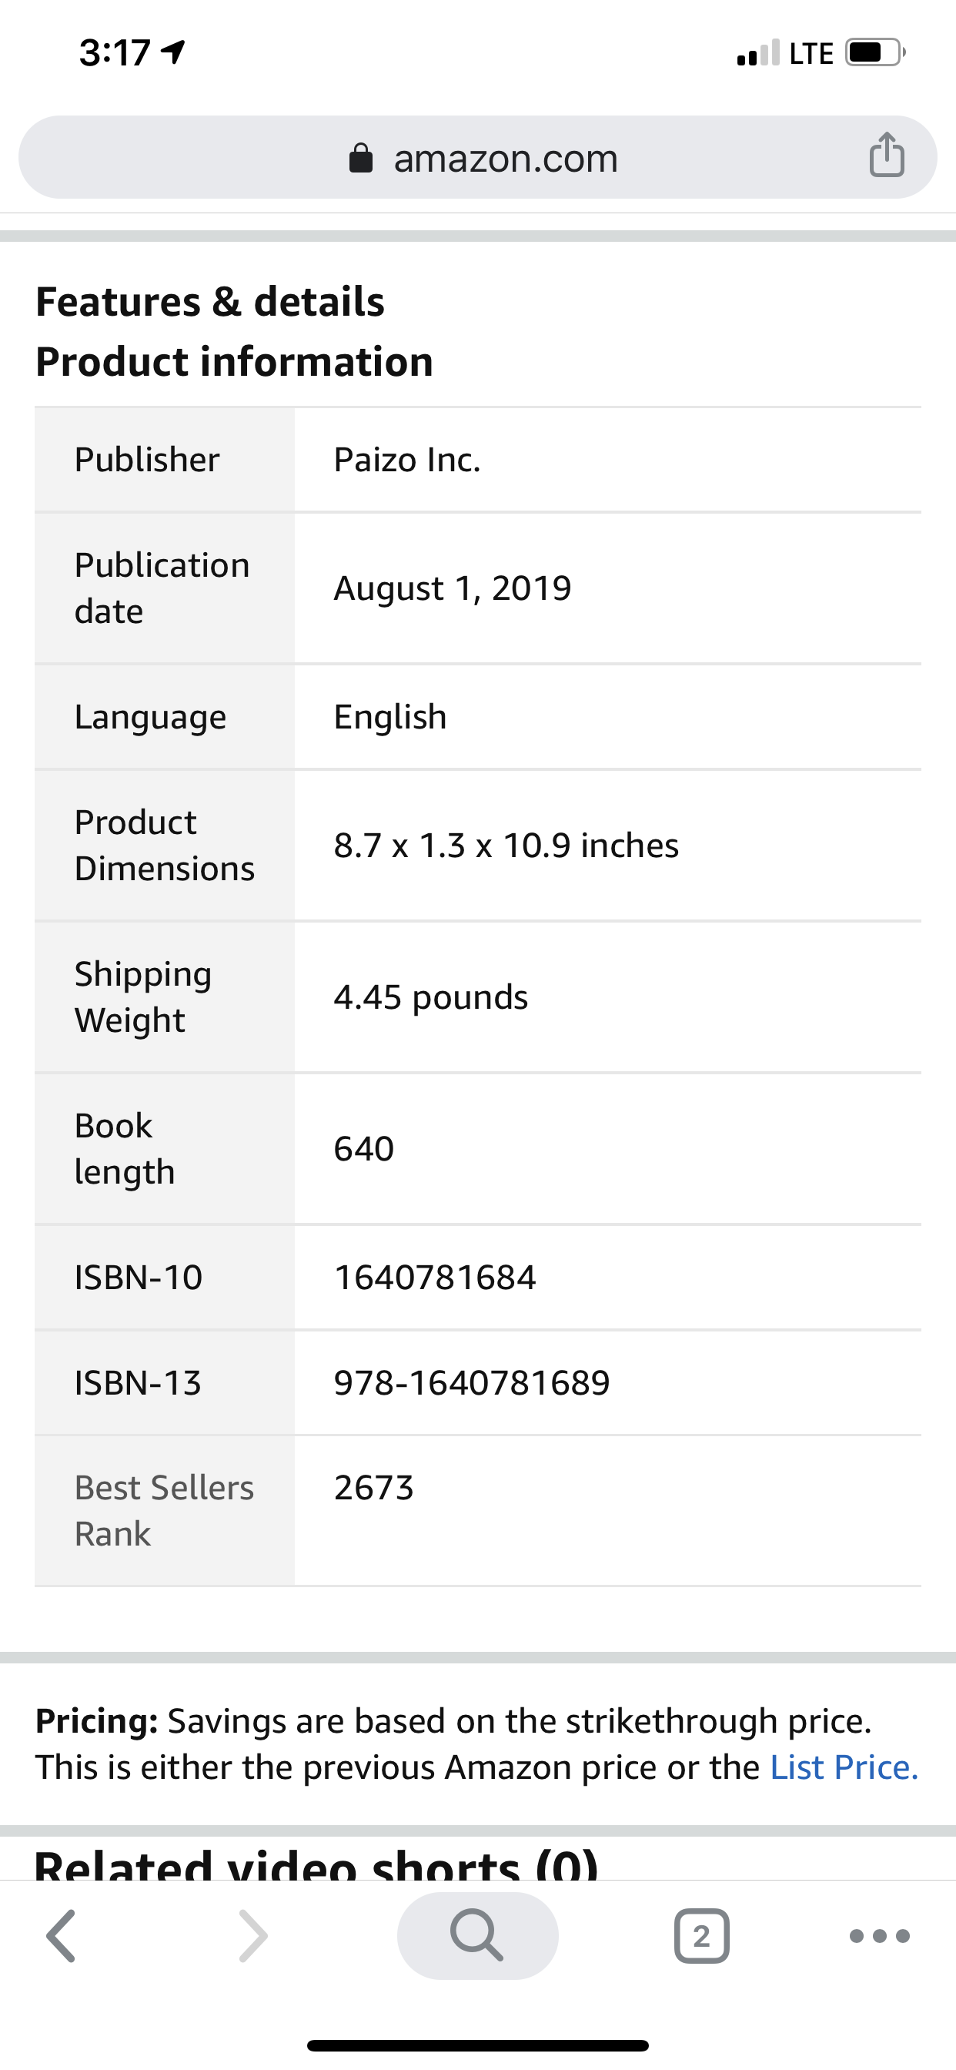This screenshot has height=2070, width=956.
Task: Tap the Features & details heading
Action: click(209, 302)
